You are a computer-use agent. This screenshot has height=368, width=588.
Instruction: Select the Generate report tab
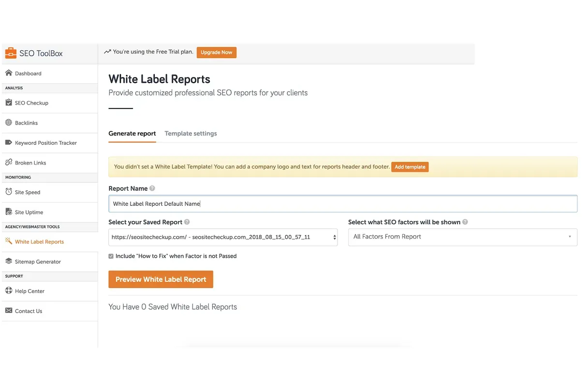pyautogui.click(x=132, y=134)
